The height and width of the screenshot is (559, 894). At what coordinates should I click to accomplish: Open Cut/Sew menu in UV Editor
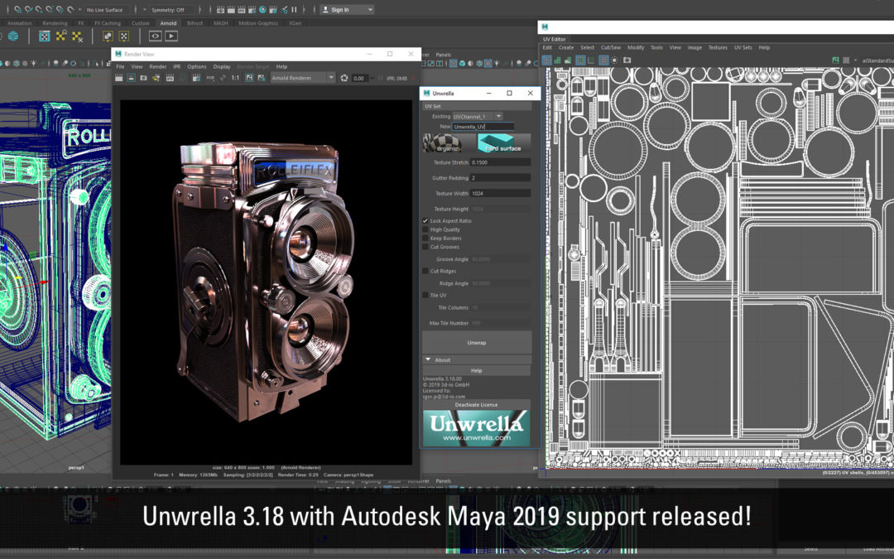tap(611, 48)
